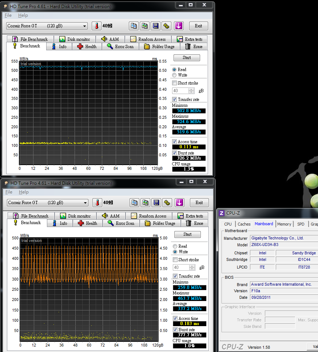Image resolution: width=318 pixels, height=352 pixels.
Task: Open File Benchmark tab in lower HD Tune window
Action: point(31,216)
